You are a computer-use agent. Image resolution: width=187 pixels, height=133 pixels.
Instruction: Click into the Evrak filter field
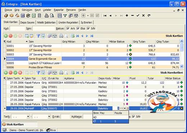pos(65,116)
